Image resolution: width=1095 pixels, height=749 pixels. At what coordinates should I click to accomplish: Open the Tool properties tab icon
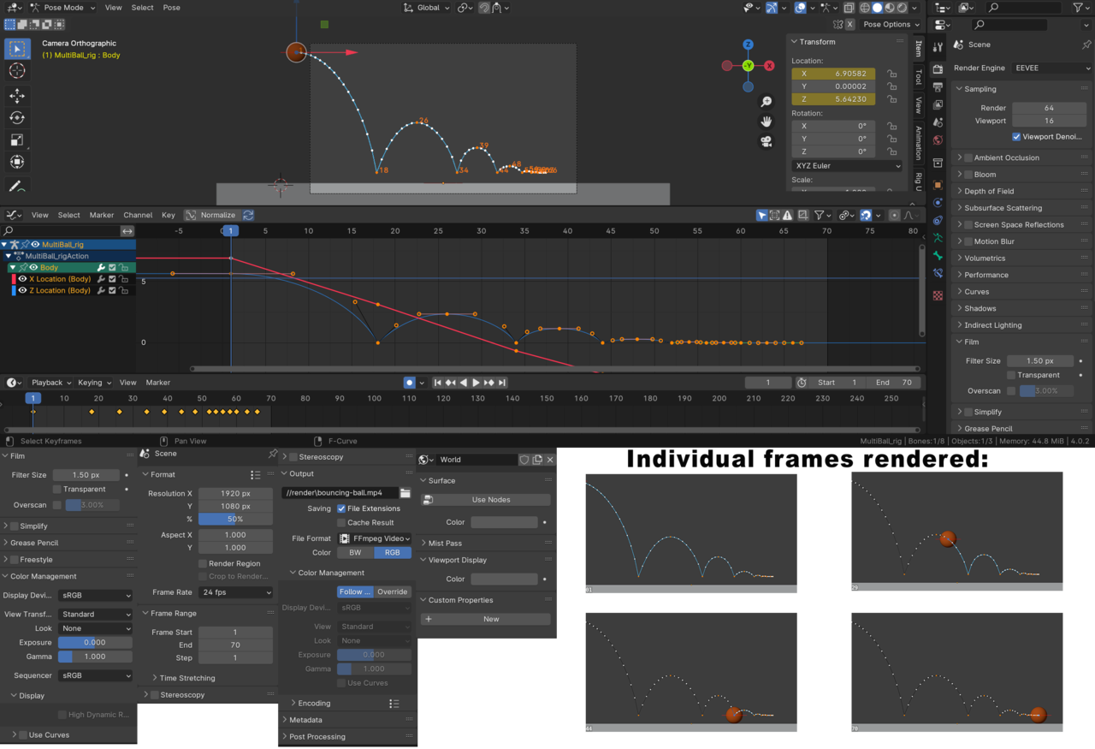coord(938,47)
